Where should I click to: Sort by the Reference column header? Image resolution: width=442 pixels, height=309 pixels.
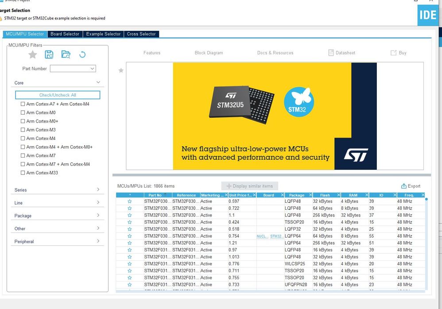tap(186, 195)
